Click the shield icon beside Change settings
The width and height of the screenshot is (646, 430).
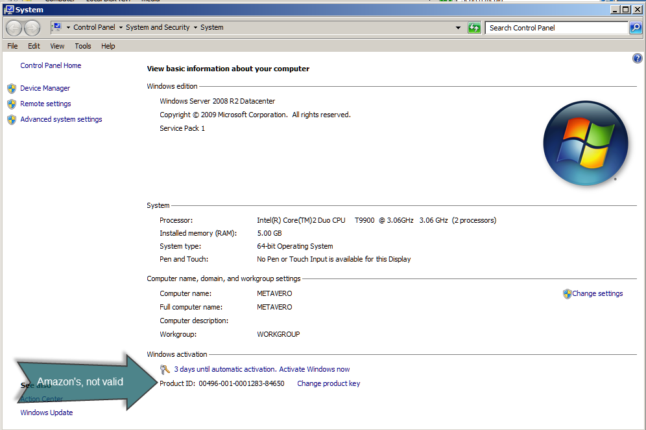coord(567,294)
